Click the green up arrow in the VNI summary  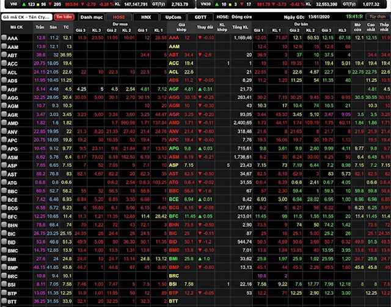[x=21, y=4]
